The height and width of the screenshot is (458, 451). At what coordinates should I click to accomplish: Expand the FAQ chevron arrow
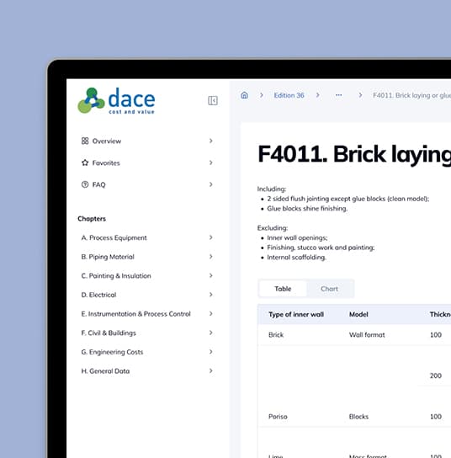pos(210,184)
